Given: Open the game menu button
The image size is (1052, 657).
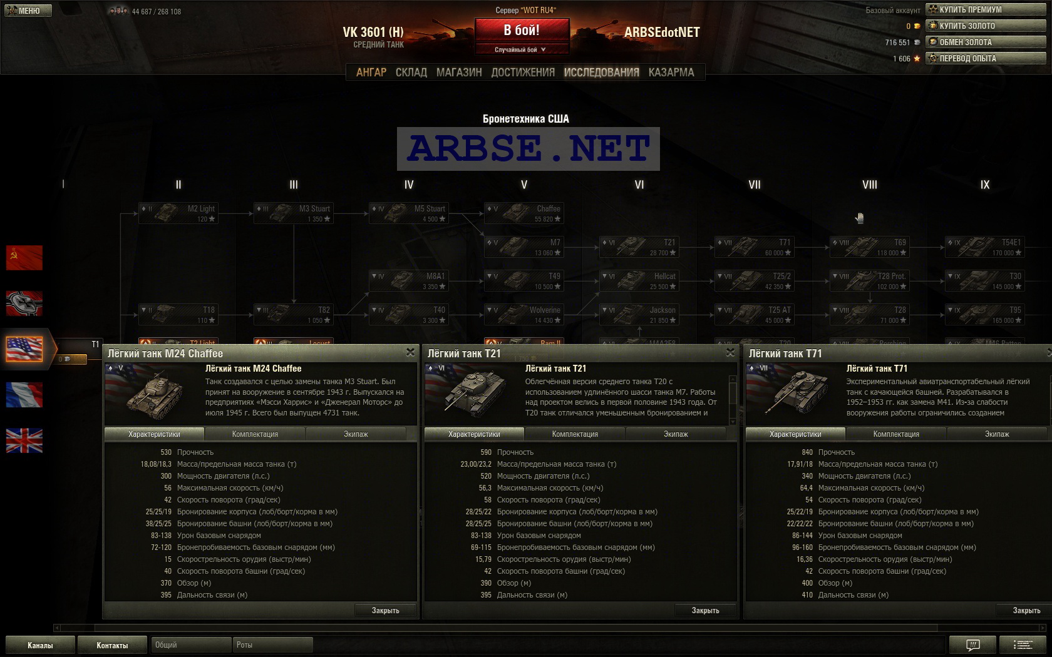Looking at the screenshot, I should click(x=28, y=11).
